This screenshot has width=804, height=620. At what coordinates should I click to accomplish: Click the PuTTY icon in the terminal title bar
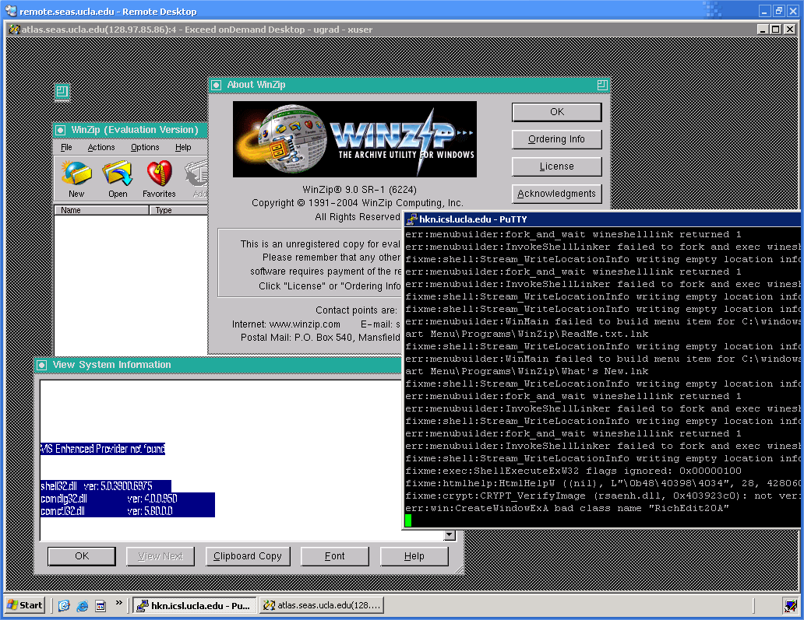[x=411, y=219]
